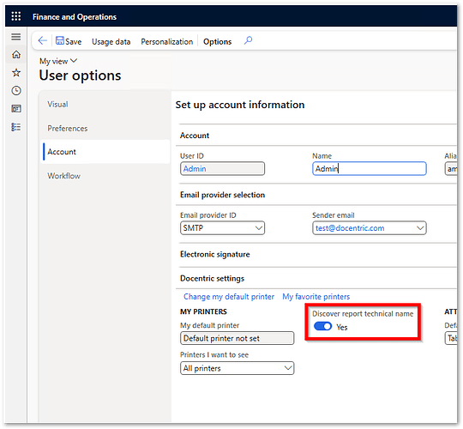
Task: Click Change my default printer link
Action: (229, 296)
